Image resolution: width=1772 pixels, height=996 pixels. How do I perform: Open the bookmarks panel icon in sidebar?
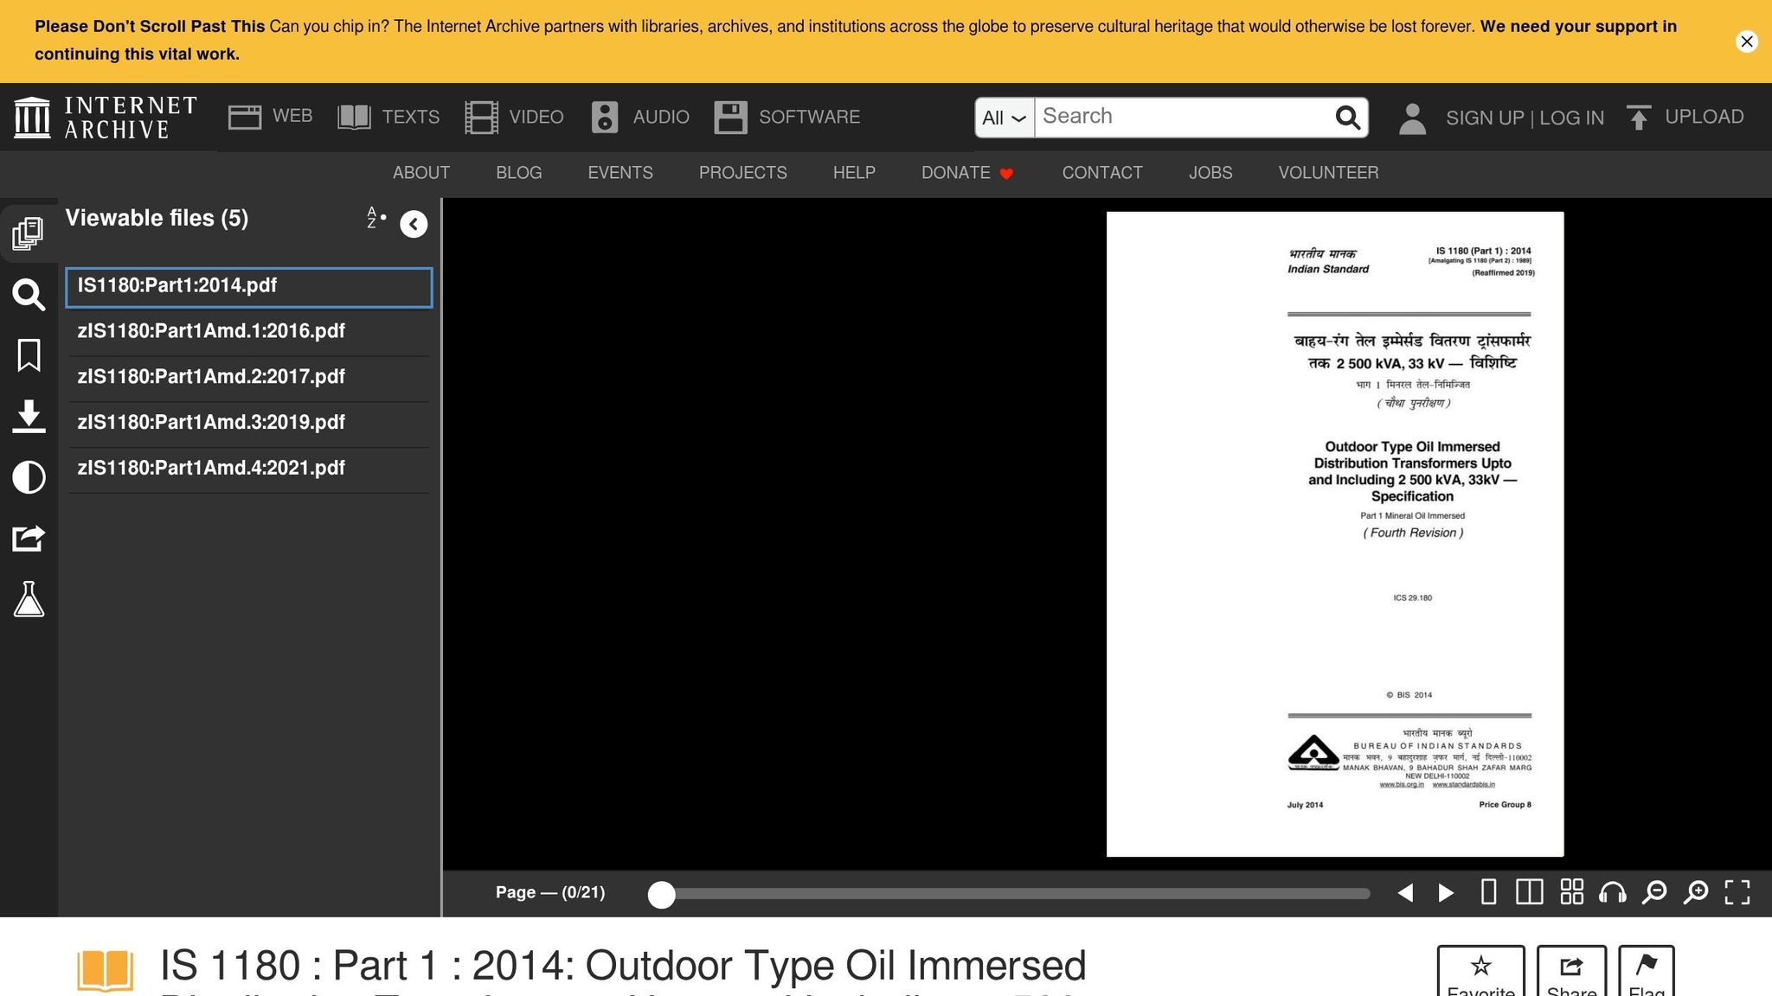tap(29, 355)
